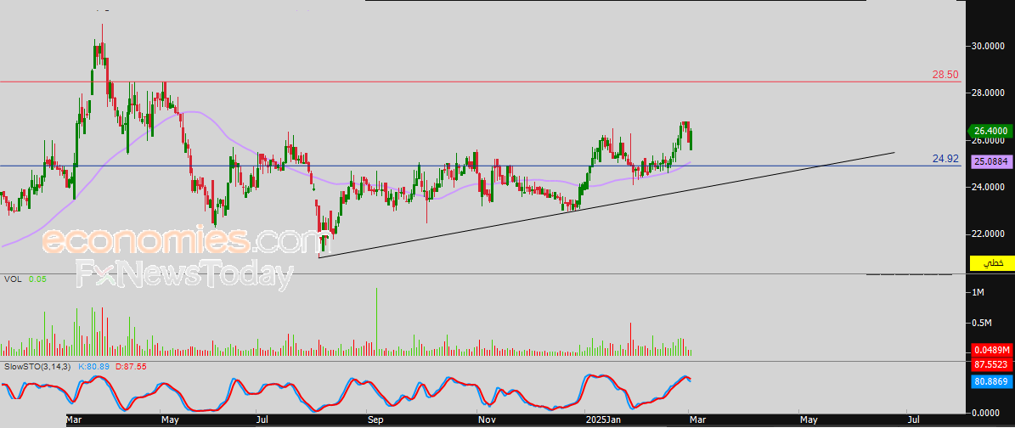Select the 28.50 resistance level label
The image size is (1015, 428).
[x=945, y=75]
